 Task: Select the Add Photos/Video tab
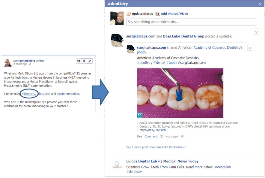[172, 14]
